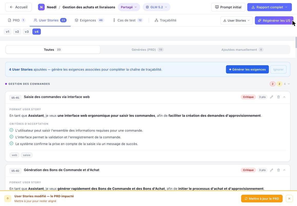This screenshot has height=206, width=297.
Task: Click the sparkle icon in Régénérer les US
Action: (259, 21)
